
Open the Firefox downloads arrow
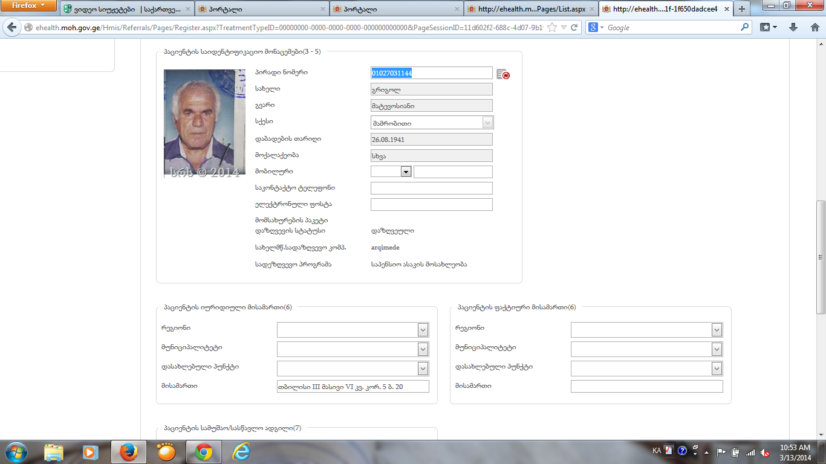click(793, 28)
